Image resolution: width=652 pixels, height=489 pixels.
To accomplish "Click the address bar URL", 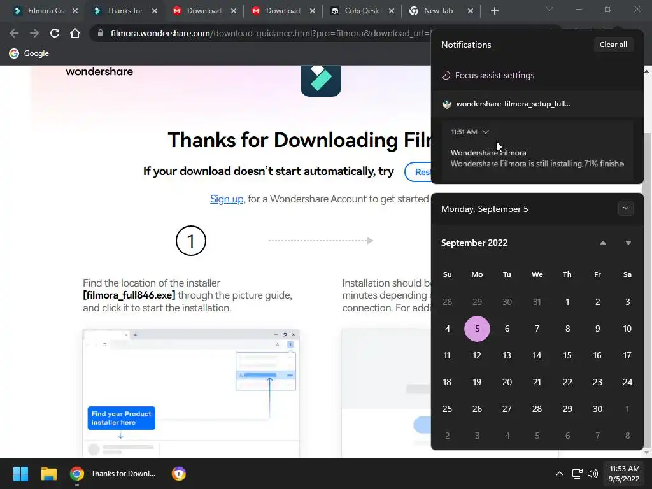I will pyautogui.click(x=270, y=33).
